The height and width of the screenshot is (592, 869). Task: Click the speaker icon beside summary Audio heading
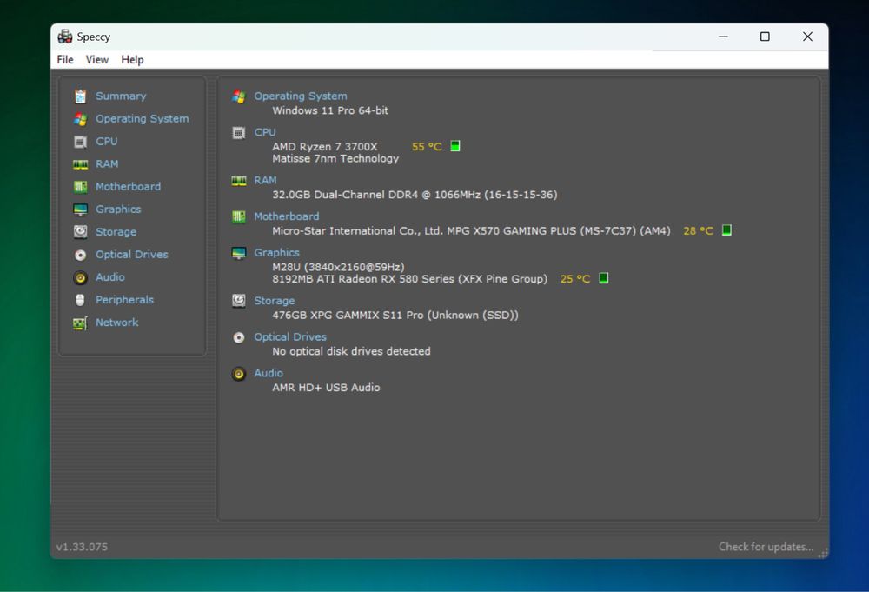tap(239, 374)
